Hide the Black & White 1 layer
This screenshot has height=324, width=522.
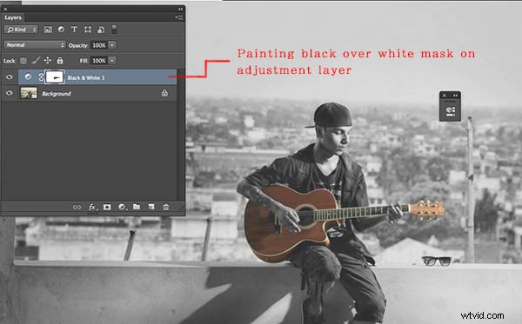click(10, 77)
